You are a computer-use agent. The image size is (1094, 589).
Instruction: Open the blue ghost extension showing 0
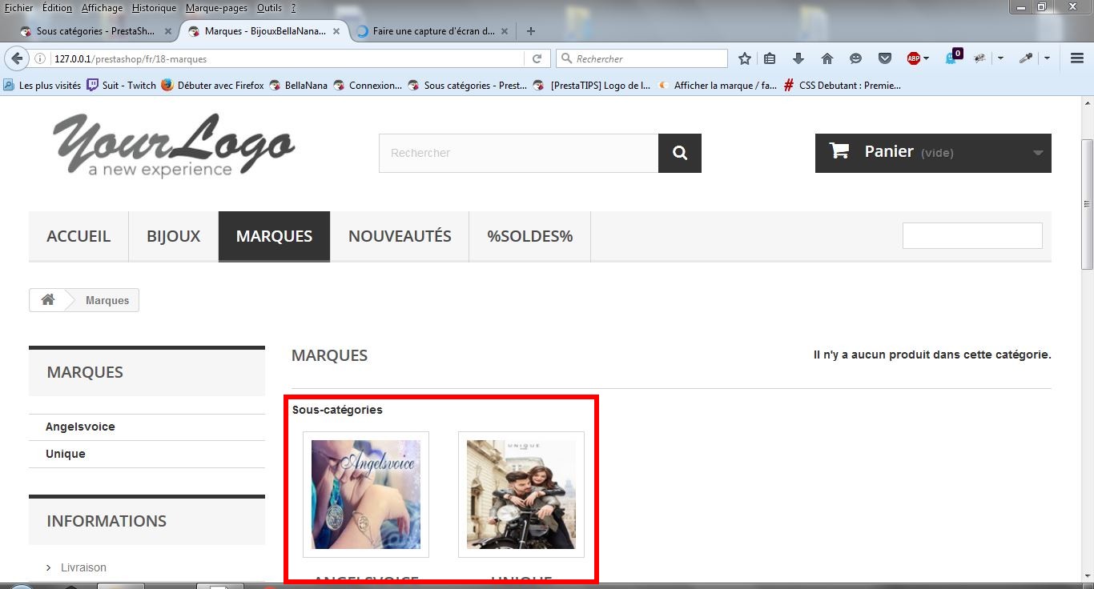point(953,58)
